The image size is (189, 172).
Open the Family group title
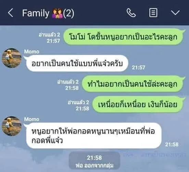click(36, 13)
